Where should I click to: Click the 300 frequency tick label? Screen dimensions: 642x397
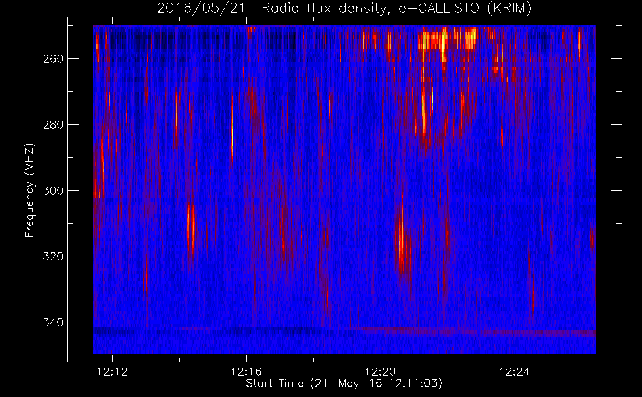pos(53,191)
